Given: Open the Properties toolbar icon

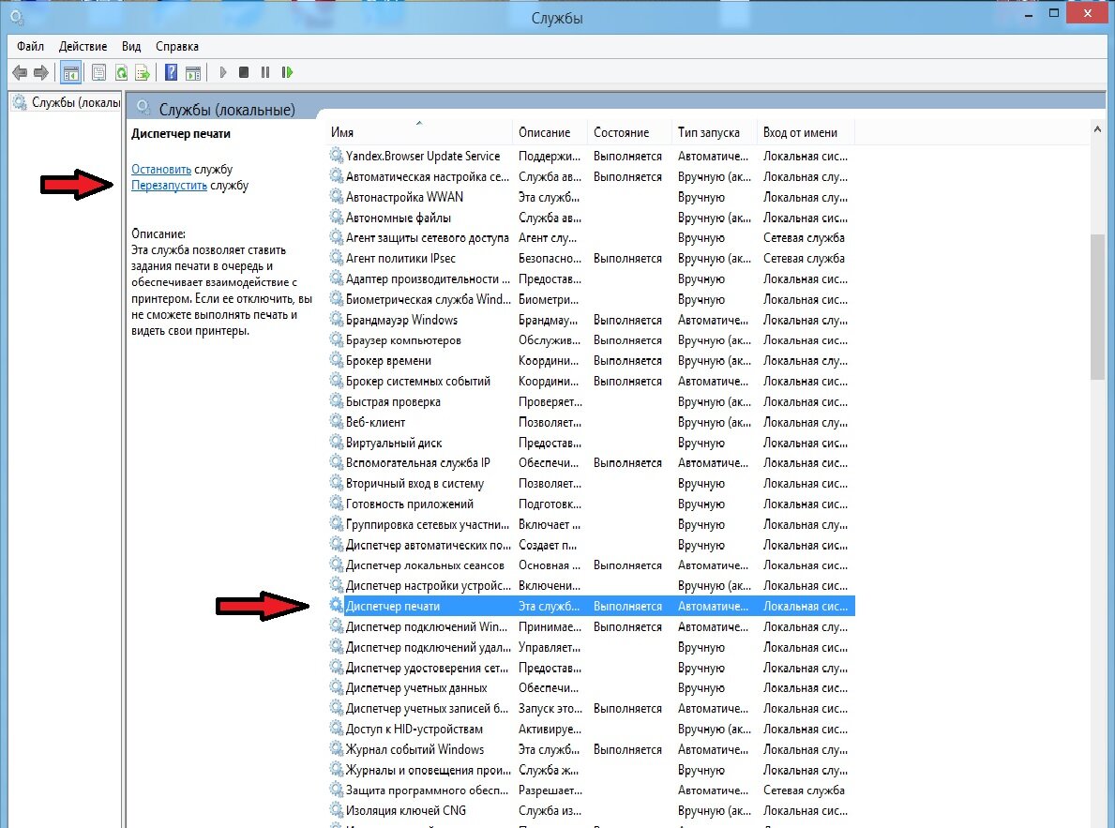Looking at the screenshot, I should click(98, 72).
